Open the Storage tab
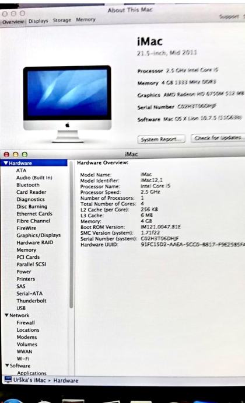 click(x=62, y=20)
